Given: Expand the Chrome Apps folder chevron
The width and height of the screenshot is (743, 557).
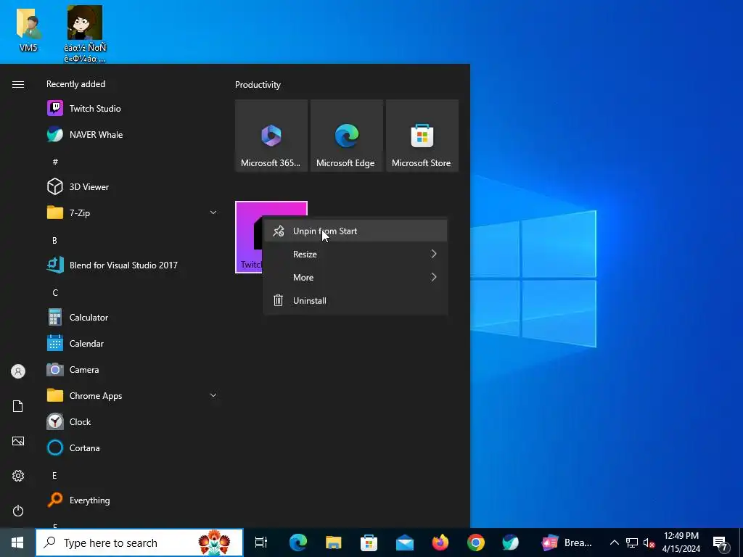Looking at the screenshot, I should (213, 395).
